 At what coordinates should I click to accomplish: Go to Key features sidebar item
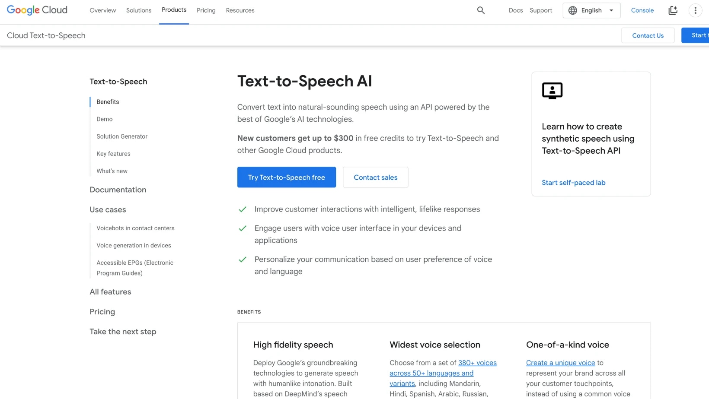point(113,154)
